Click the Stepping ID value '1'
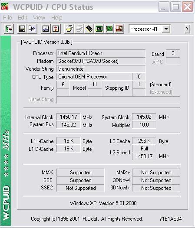 coord(139,85)
